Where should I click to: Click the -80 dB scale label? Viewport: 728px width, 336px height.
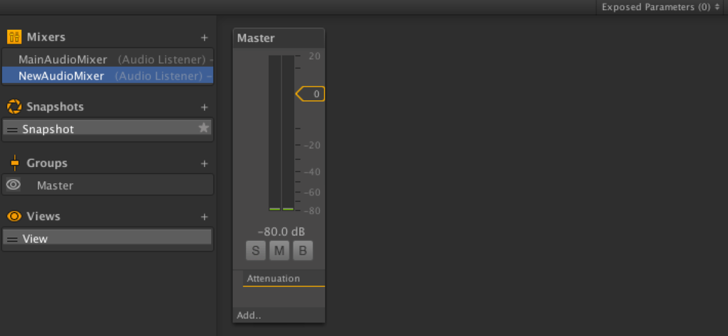click(x=312, y=211)
